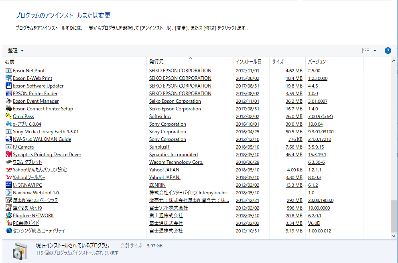Select the Epson Software Updater icon
This screenshot has height=263, width=398.
pyautogui.click(x=9, y=86)
